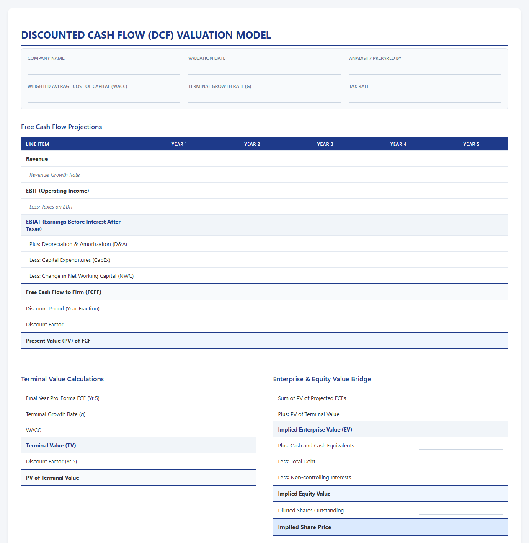This screenshot has width=529, height=543.
Task: Click the Enterprise & Equity Value Bridge heading
Action: click(x=322, y=379)
